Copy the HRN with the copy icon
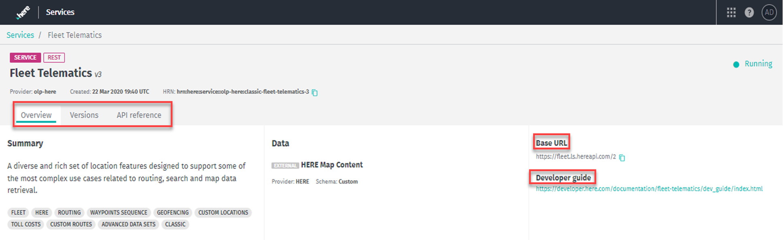The height and width of the screenshot is (240, 783). [315, 92]
